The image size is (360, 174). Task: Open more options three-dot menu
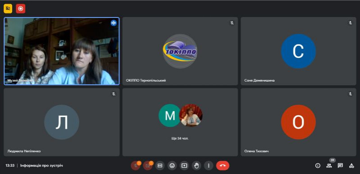(x=209, y=165)
